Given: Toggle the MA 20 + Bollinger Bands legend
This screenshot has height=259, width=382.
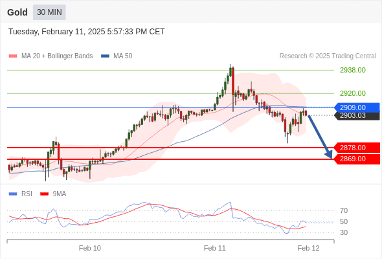Looking at the screenshot, I should click(51, 56).
